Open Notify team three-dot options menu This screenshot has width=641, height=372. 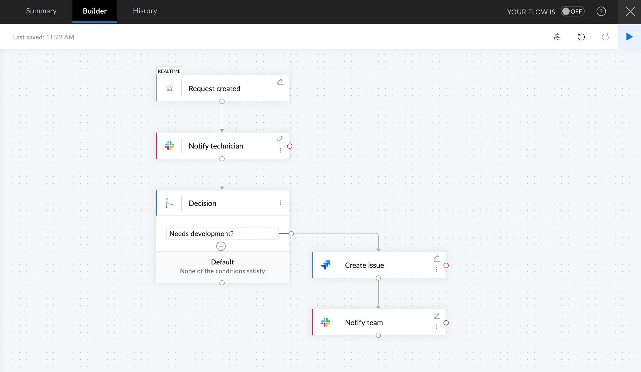click(437, 327)
